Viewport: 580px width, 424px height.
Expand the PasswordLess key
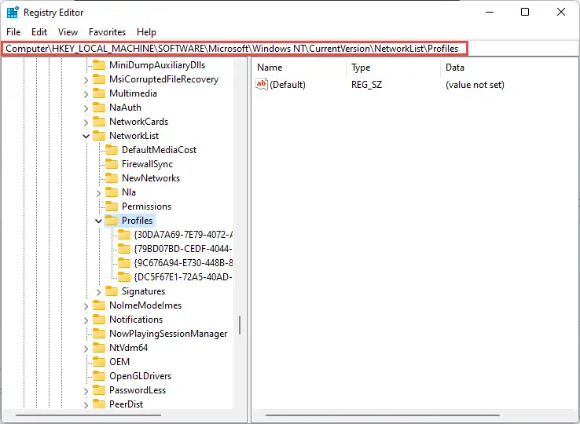point(86,391)
